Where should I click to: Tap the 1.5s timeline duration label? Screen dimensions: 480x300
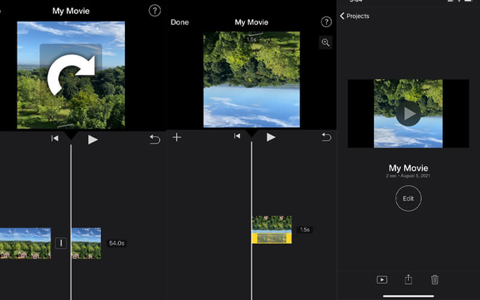coord(305,230)
